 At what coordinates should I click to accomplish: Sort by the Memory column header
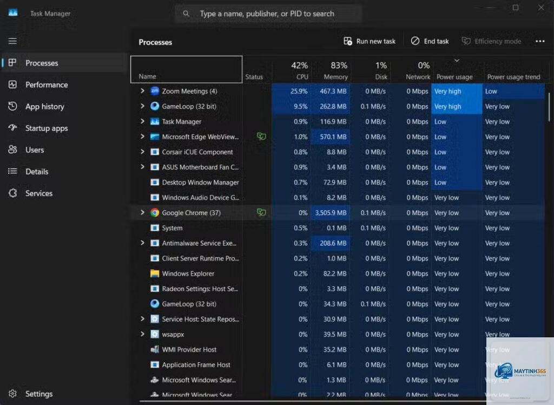pos(331,70)
